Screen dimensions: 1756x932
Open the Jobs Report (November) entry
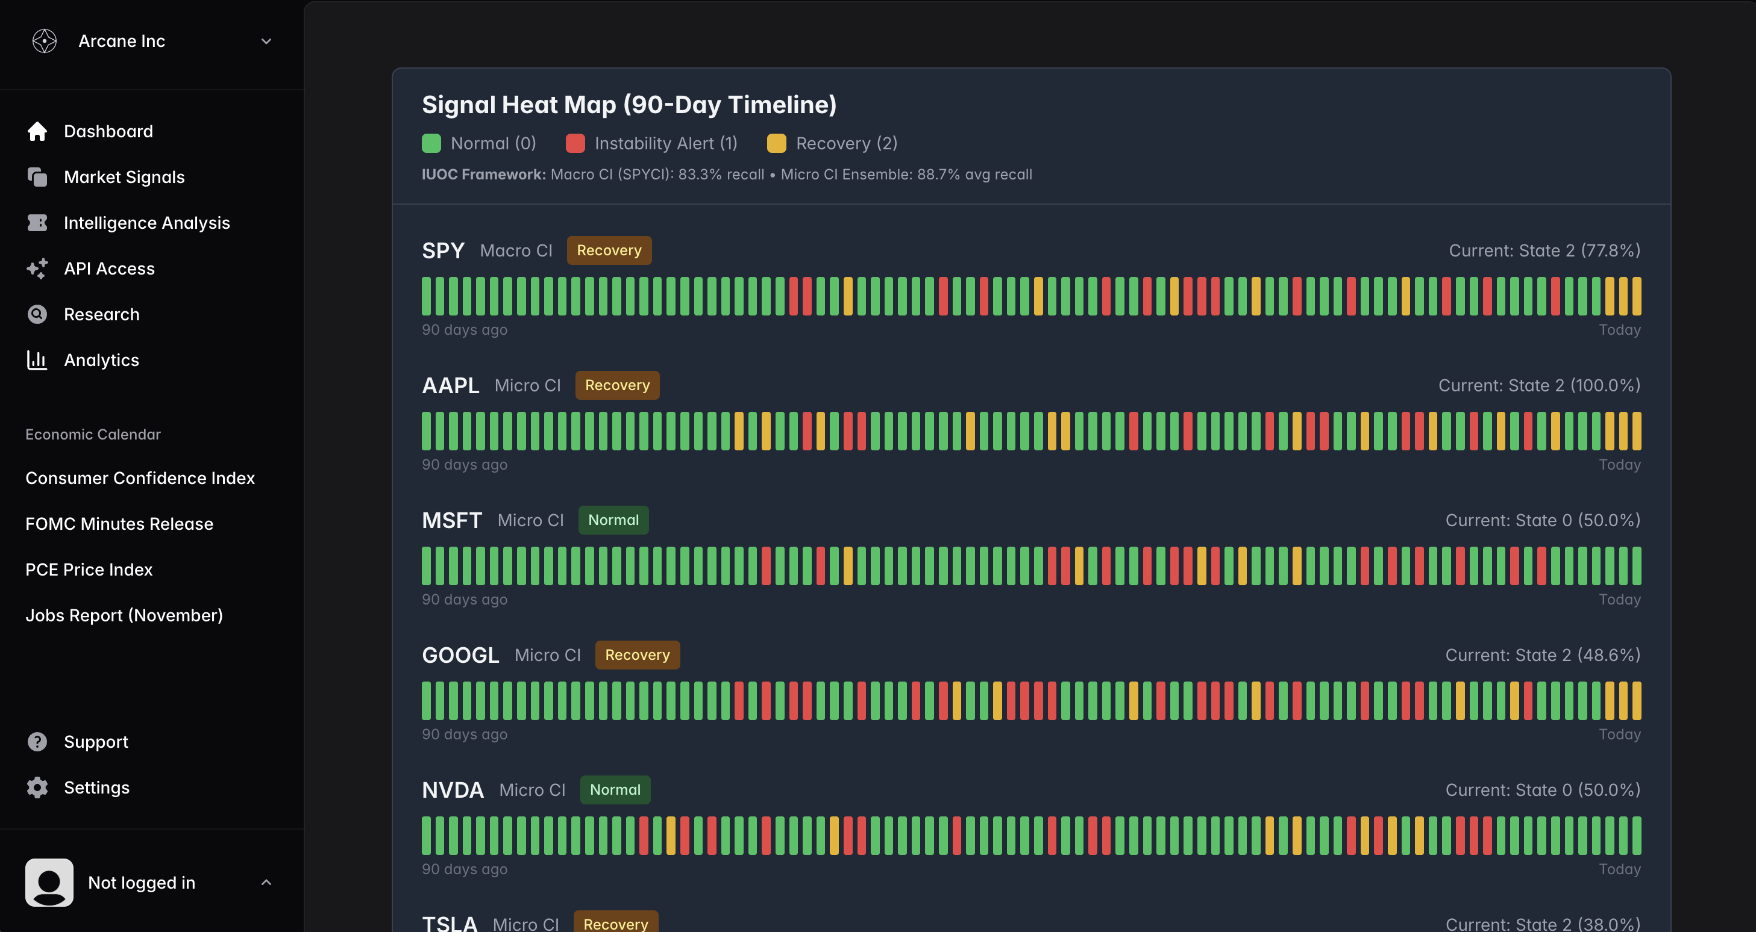pos(124,615)
